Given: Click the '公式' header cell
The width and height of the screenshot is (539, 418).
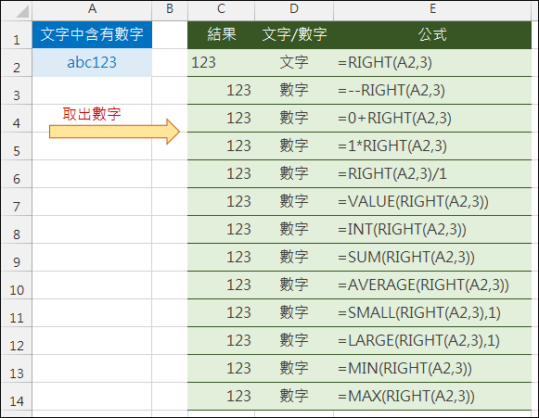Looking at the screenshot, I should (x=432, y=34).
